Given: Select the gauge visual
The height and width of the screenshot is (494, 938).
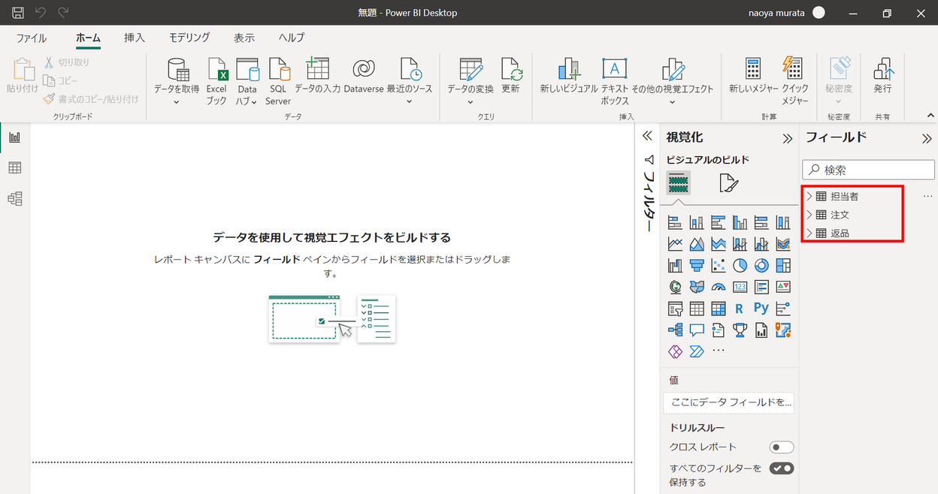Looking at the screenshot, I should [x=718, y=287].
